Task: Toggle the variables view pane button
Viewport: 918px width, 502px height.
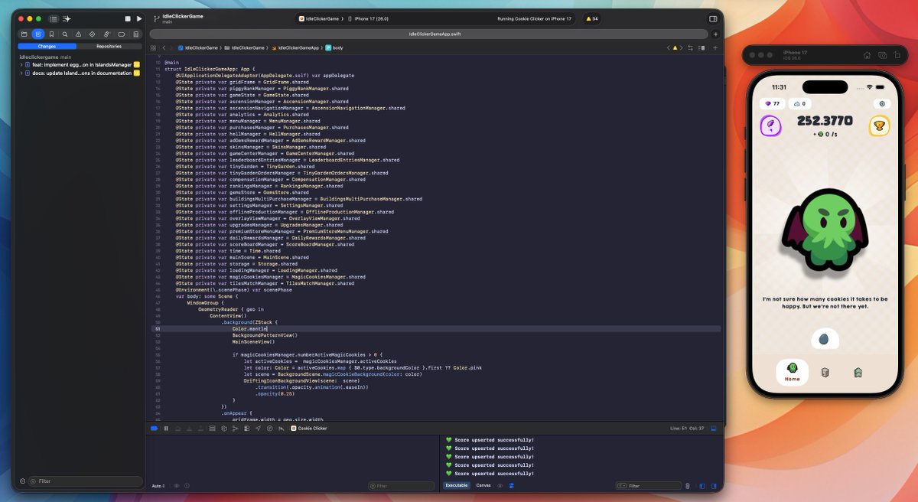Action: [x=702, y=486]
